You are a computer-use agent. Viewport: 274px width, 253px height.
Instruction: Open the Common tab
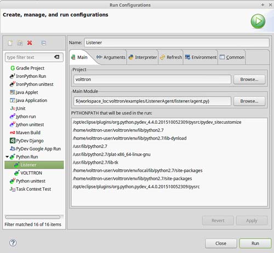[x=232, y=58]
